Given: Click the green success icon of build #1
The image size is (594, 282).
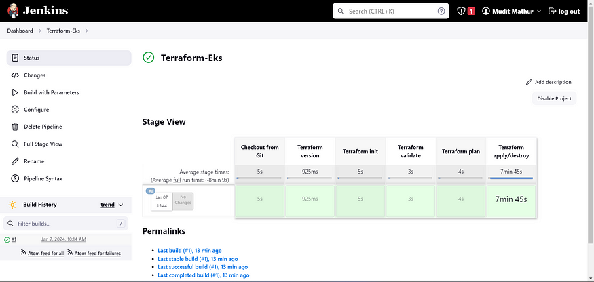Looking at the screenshot, I should (7, 239).
